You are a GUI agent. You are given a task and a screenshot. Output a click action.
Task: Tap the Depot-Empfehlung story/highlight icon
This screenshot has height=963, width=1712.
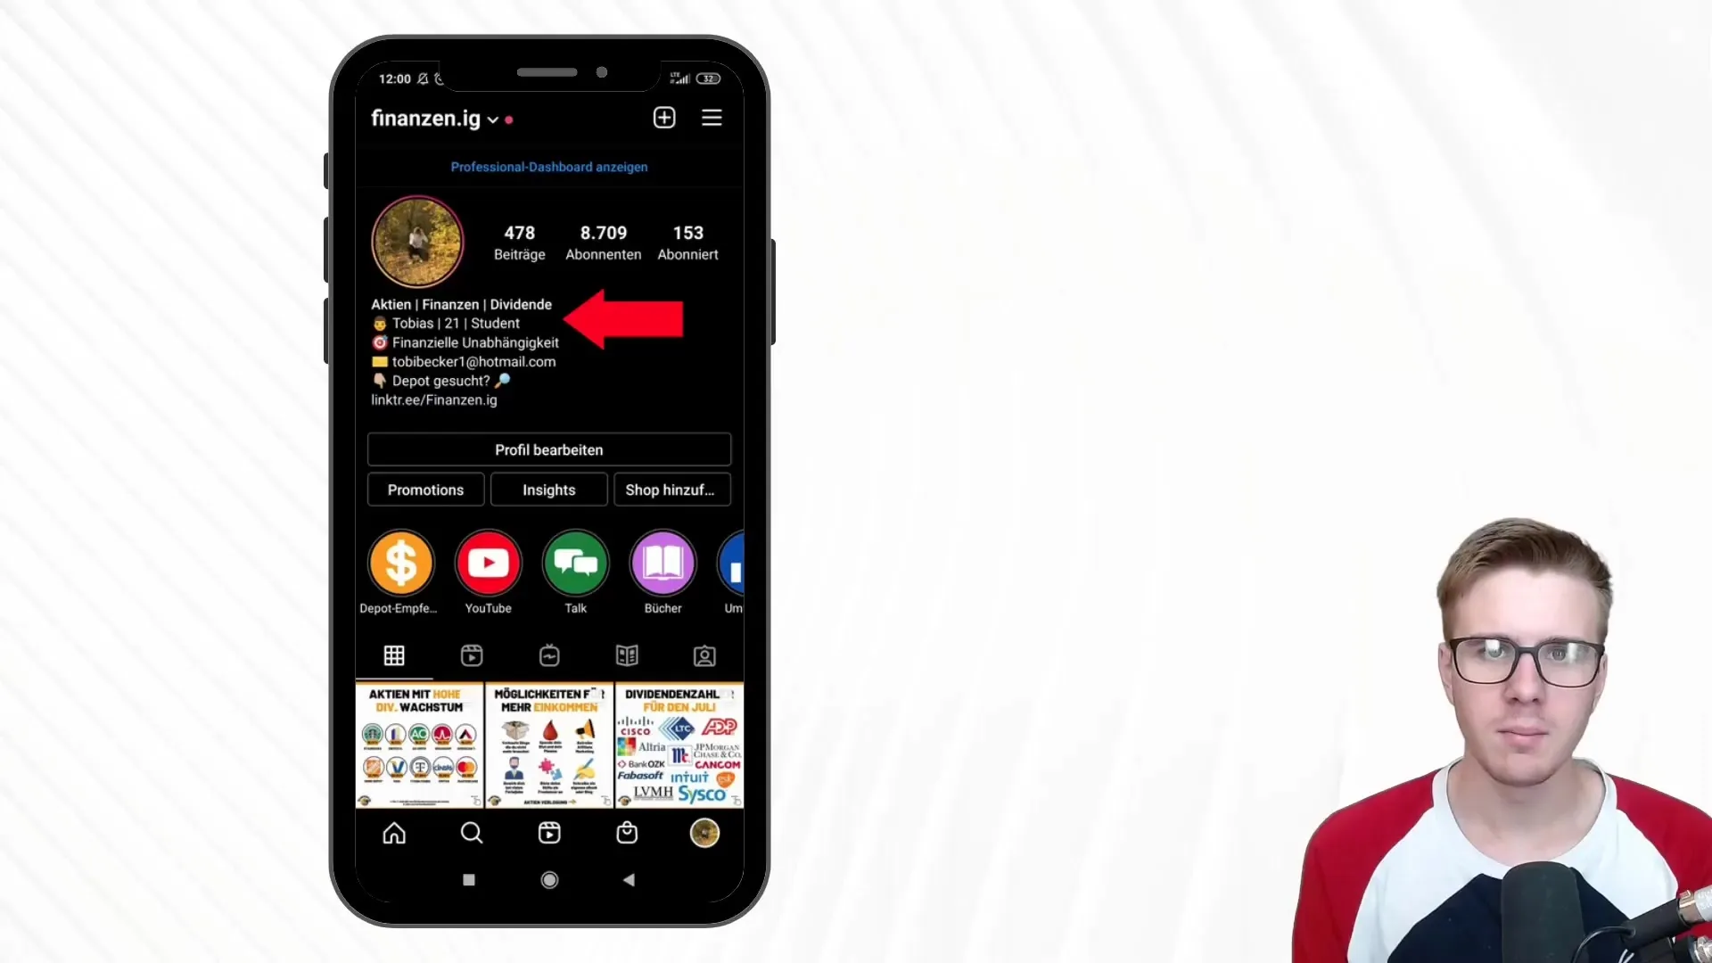[399, 564]
